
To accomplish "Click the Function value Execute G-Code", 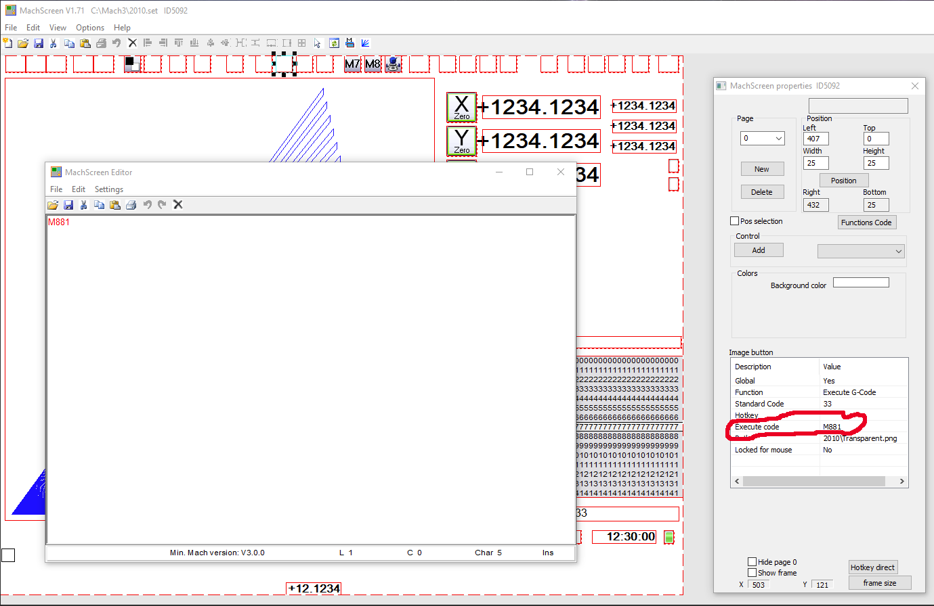I will (x=849, y=392).
